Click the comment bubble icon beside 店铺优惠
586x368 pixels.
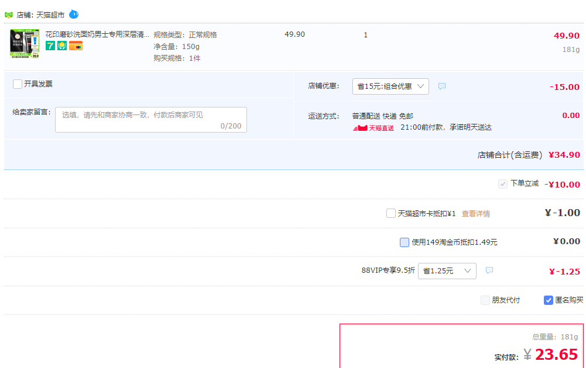click(x=442, y=86)
